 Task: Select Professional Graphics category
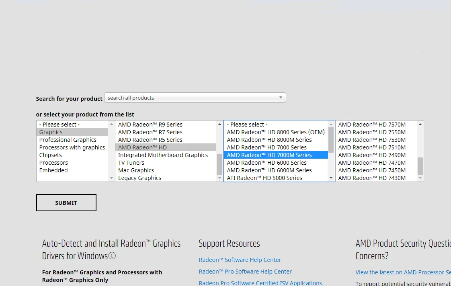(72, 140)
